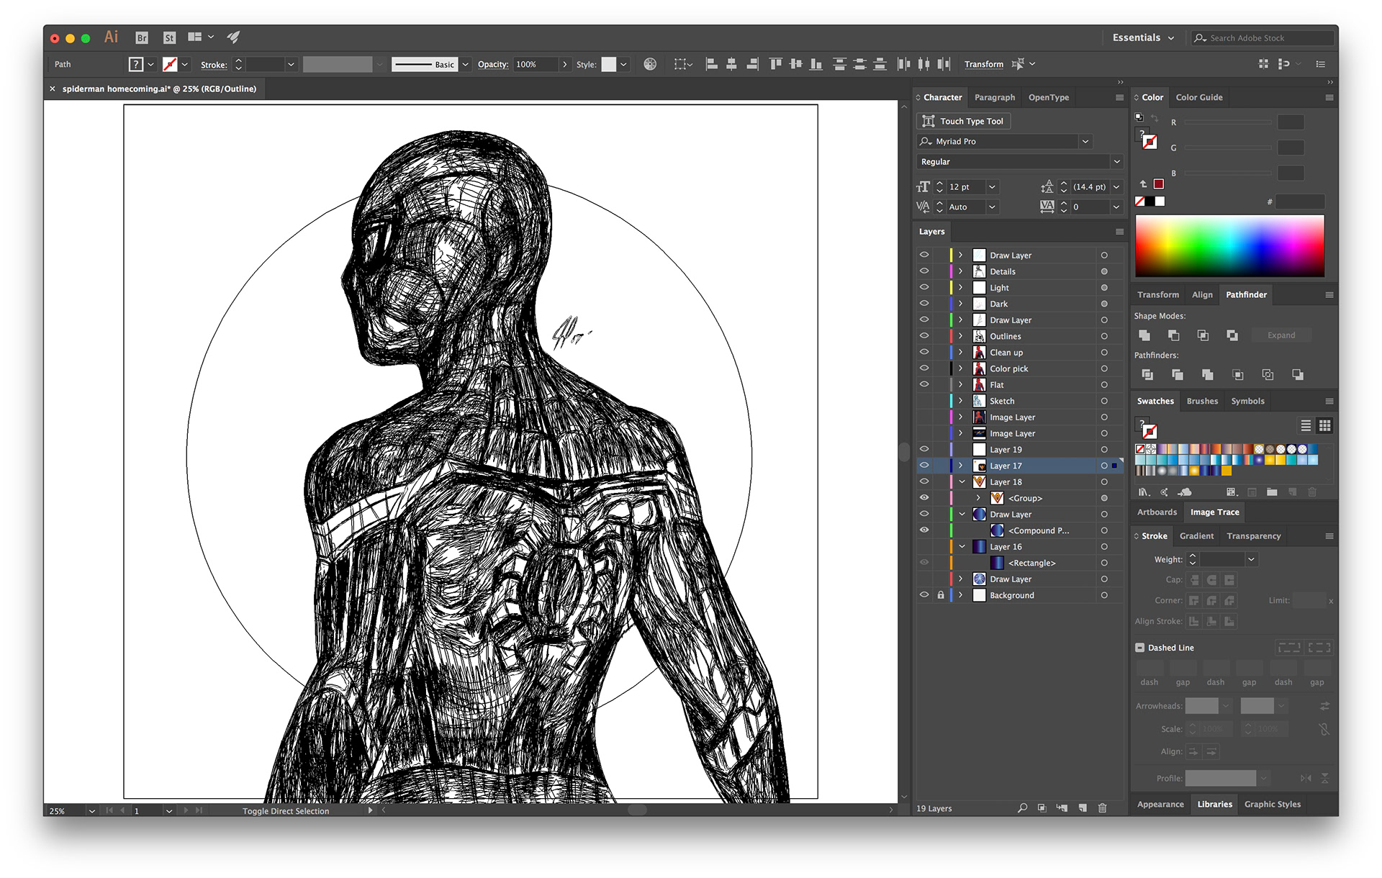
Task: Hide the Outlines layer
Action: pyautogui.click(x=924, y=336)
